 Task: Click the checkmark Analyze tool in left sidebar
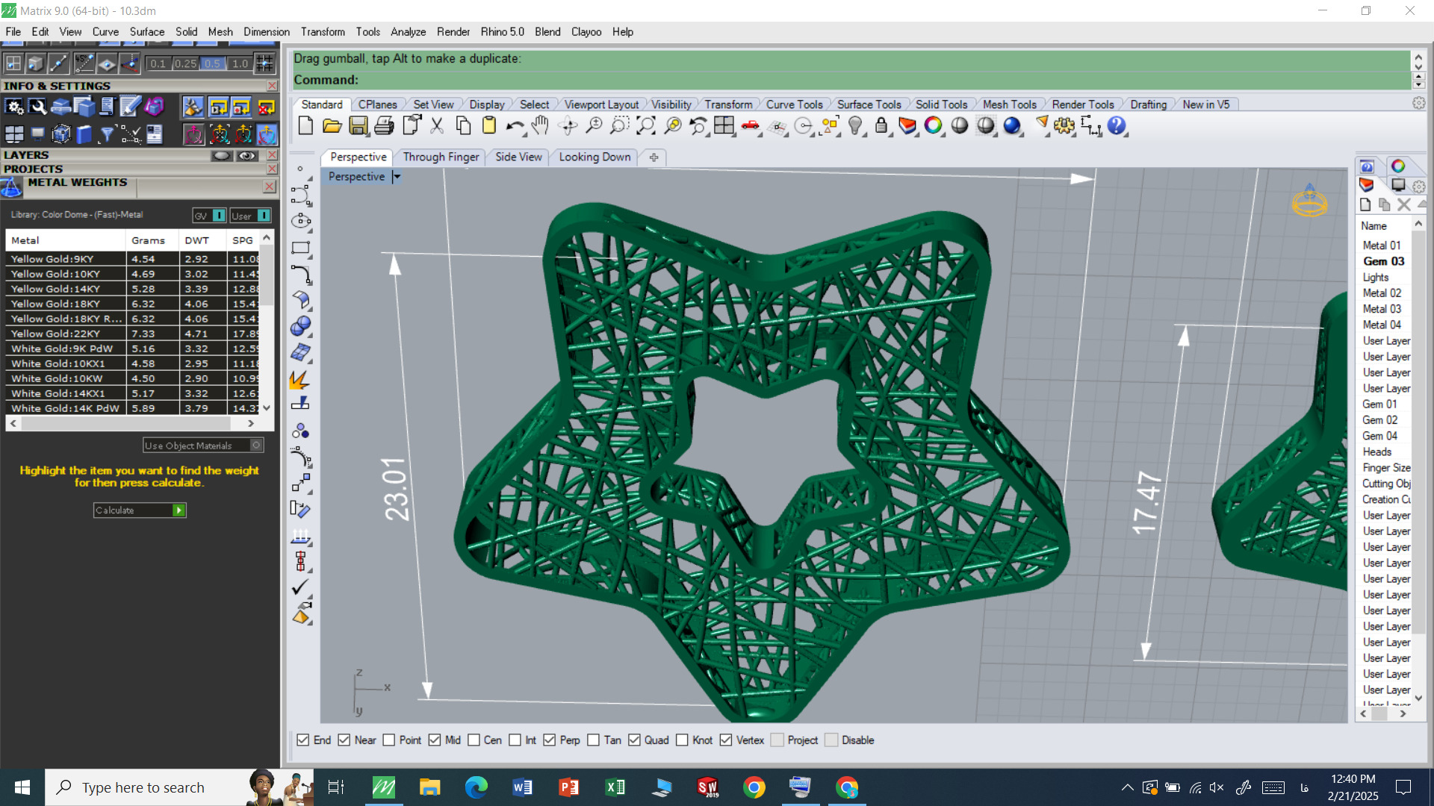pos(301,588)
